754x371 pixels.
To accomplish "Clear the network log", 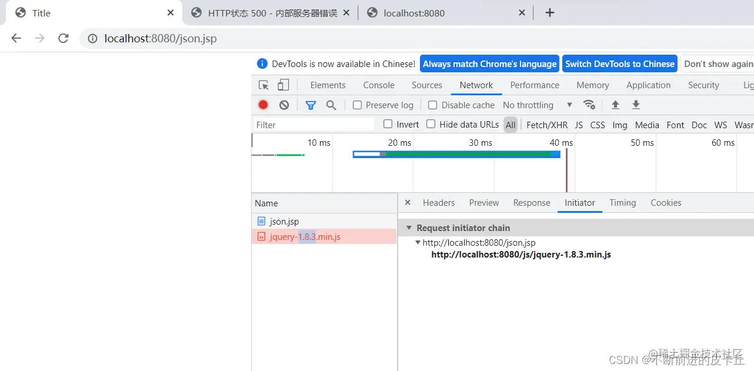I will (x=284, y=105).
